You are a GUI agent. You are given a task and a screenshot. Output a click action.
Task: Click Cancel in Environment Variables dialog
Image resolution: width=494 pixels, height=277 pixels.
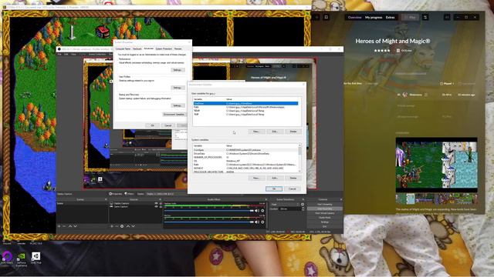coord(293,189)
